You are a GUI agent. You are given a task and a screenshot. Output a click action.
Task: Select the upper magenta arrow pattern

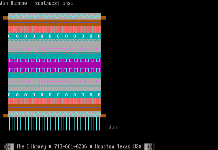point(56,48)
